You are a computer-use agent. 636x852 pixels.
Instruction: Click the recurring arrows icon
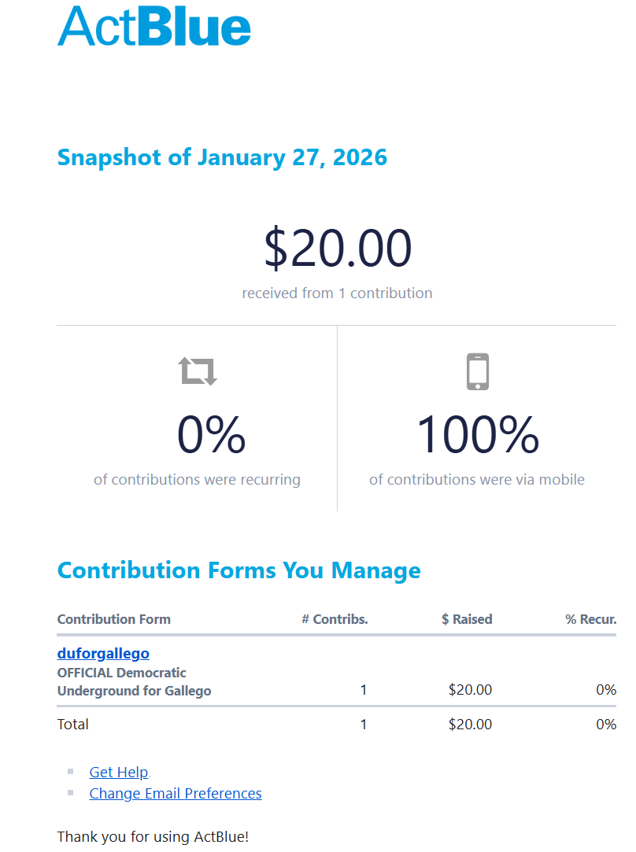click(198, 371)
